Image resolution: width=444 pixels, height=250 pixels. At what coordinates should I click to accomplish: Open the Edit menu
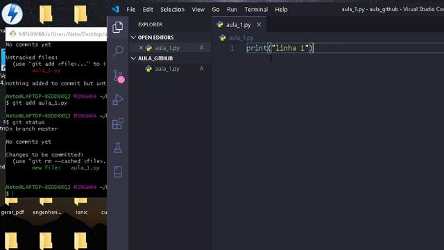[148, 9]
